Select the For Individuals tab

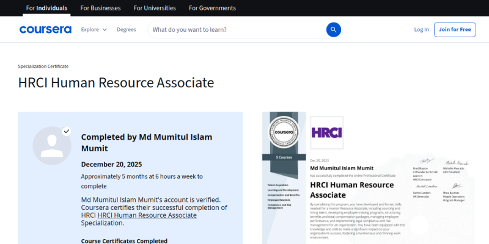[x=46, y=8]
